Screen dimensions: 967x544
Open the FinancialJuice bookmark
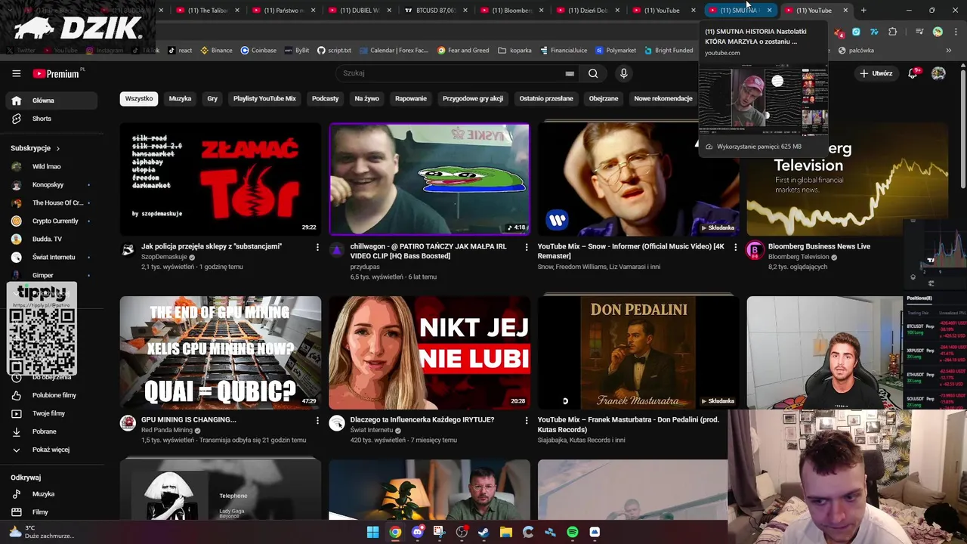click(x=564, y=51)
